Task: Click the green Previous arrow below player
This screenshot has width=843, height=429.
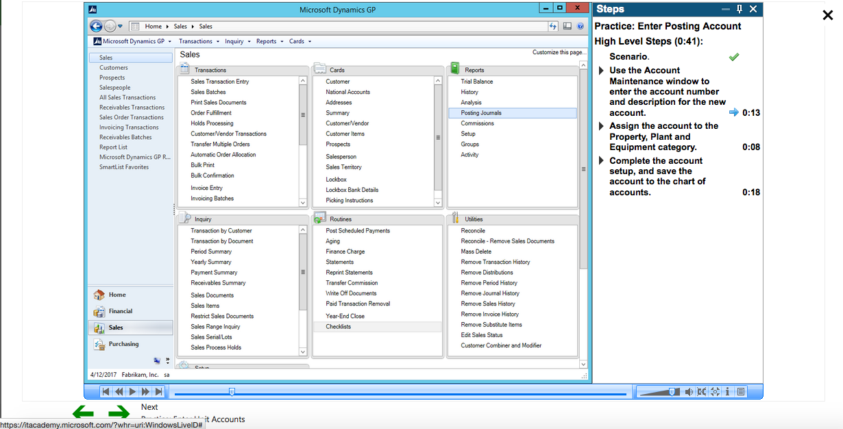Action: point(84,413)
